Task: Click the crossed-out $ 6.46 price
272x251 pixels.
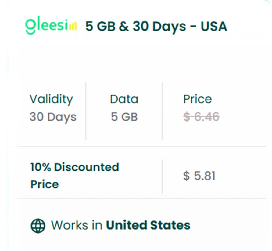Action: tap(201, 117)
